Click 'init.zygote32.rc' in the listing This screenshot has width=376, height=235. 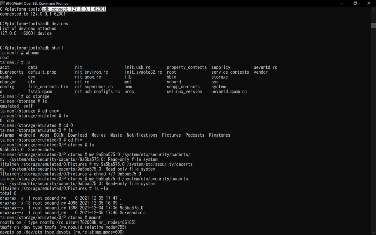144,72
